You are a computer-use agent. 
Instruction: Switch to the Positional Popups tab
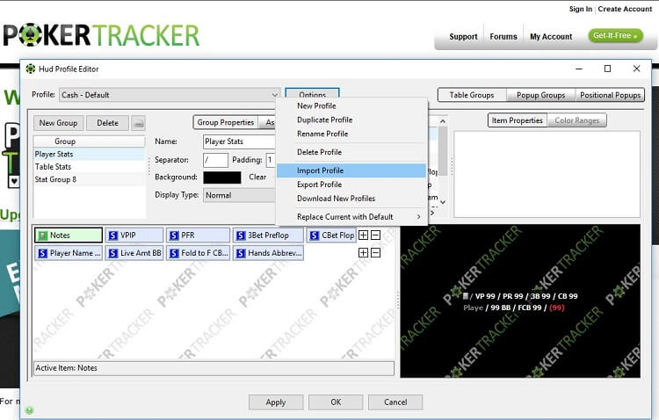(611, 95)
